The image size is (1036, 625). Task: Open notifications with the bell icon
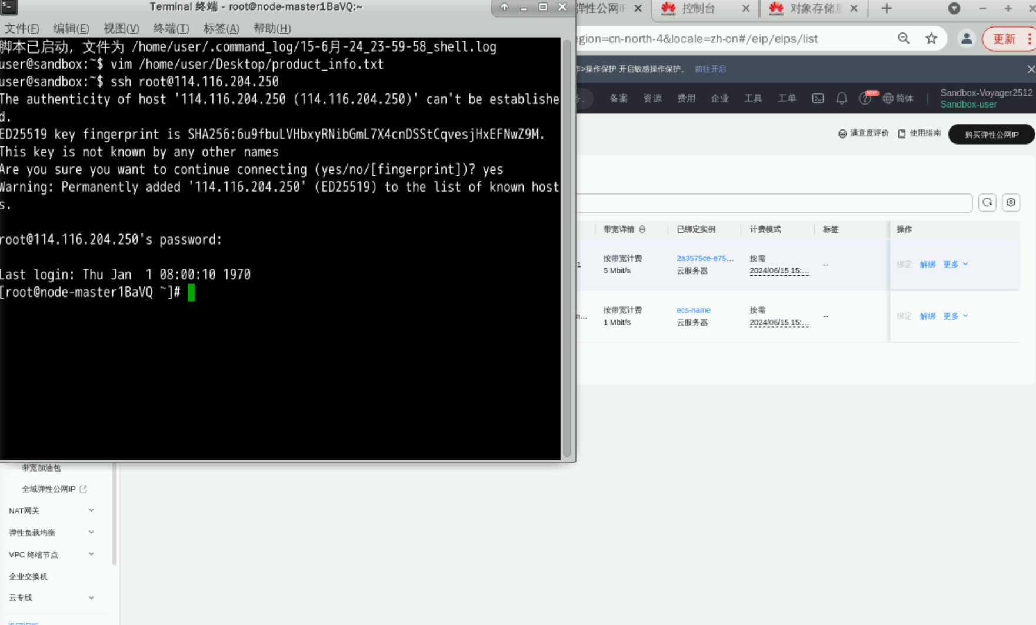point(842,99)
